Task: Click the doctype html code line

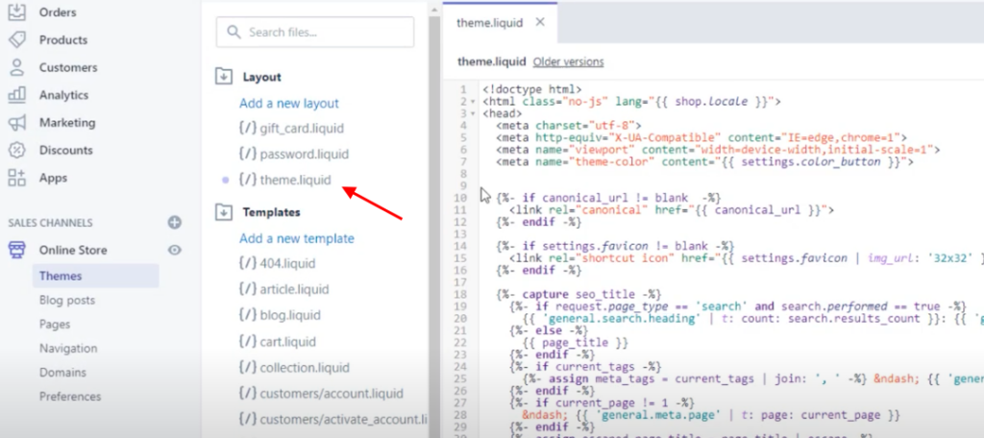Action: 532,89
